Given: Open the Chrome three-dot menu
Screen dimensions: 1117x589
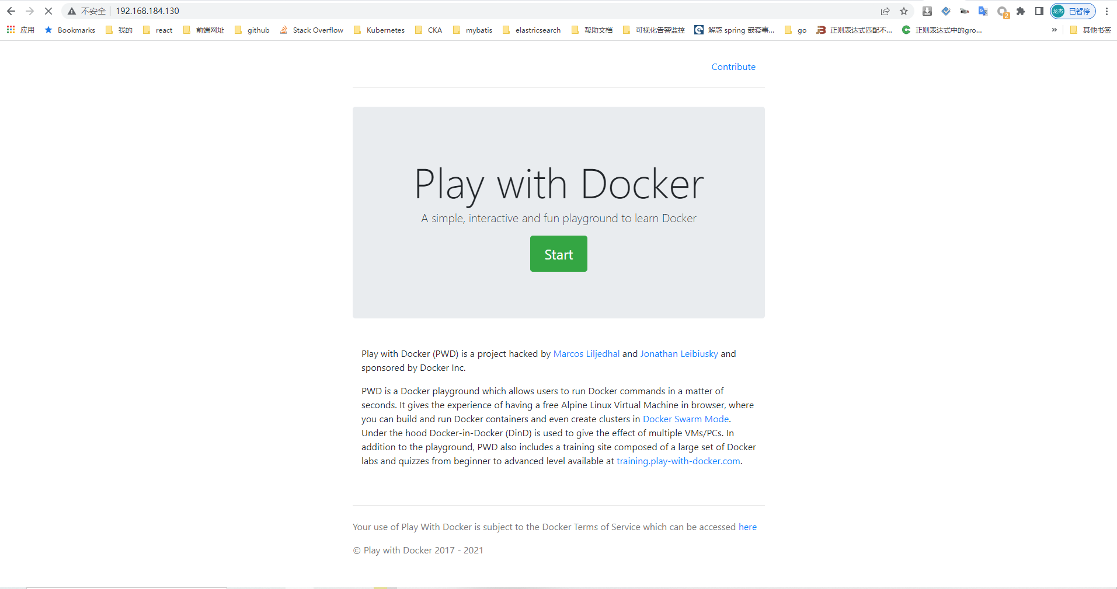Looking at the screenshot, I should click(1106, 11).
